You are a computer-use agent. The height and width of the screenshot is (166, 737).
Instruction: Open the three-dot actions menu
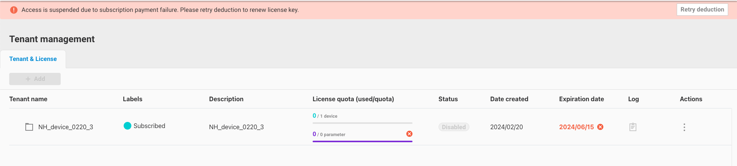[684, 127]
